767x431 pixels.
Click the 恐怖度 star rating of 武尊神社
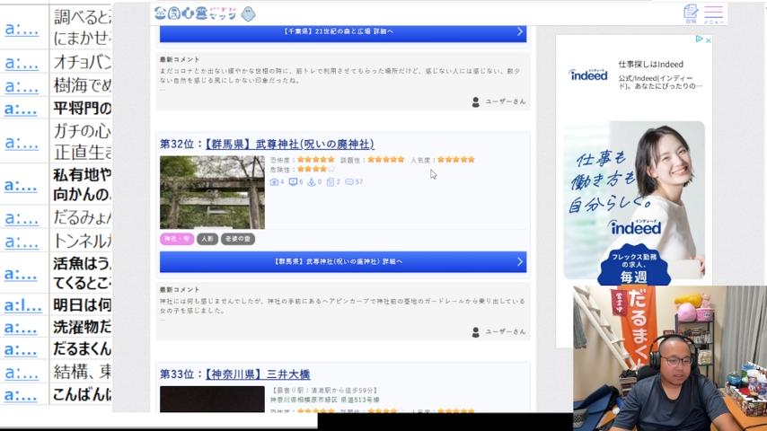(316, 160)
